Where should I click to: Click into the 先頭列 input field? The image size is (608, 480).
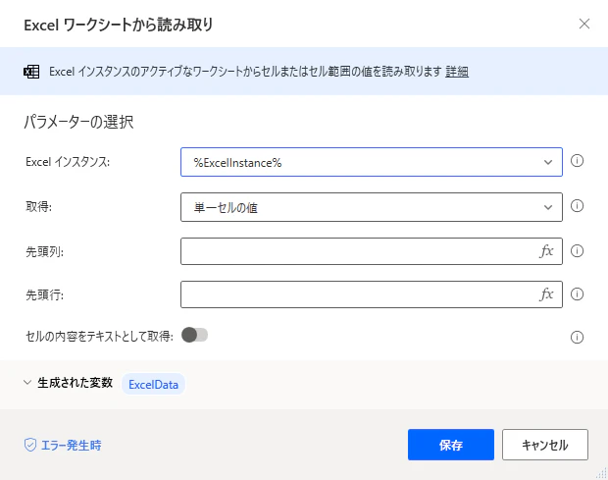point(372,251)
